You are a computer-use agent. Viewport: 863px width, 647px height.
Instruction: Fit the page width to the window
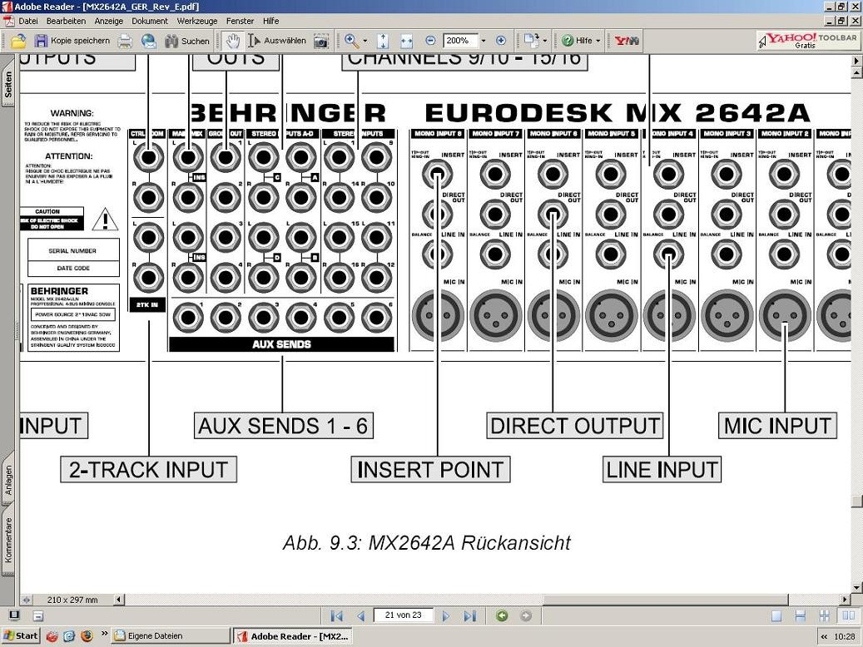point(406,41)
